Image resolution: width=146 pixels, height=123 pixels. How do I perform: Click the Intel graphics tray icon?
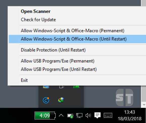46,87
